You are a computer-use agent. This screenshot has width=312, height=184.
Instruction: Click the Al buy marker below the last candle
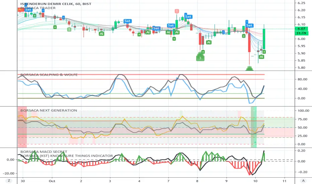[261, 57]
